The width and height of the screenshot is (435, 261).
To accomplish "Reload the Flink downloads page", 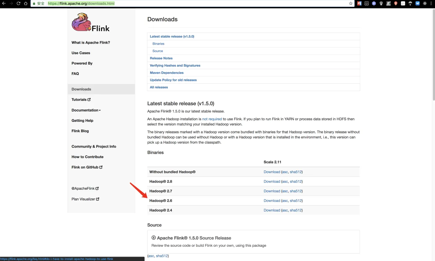I will [18, 3].
